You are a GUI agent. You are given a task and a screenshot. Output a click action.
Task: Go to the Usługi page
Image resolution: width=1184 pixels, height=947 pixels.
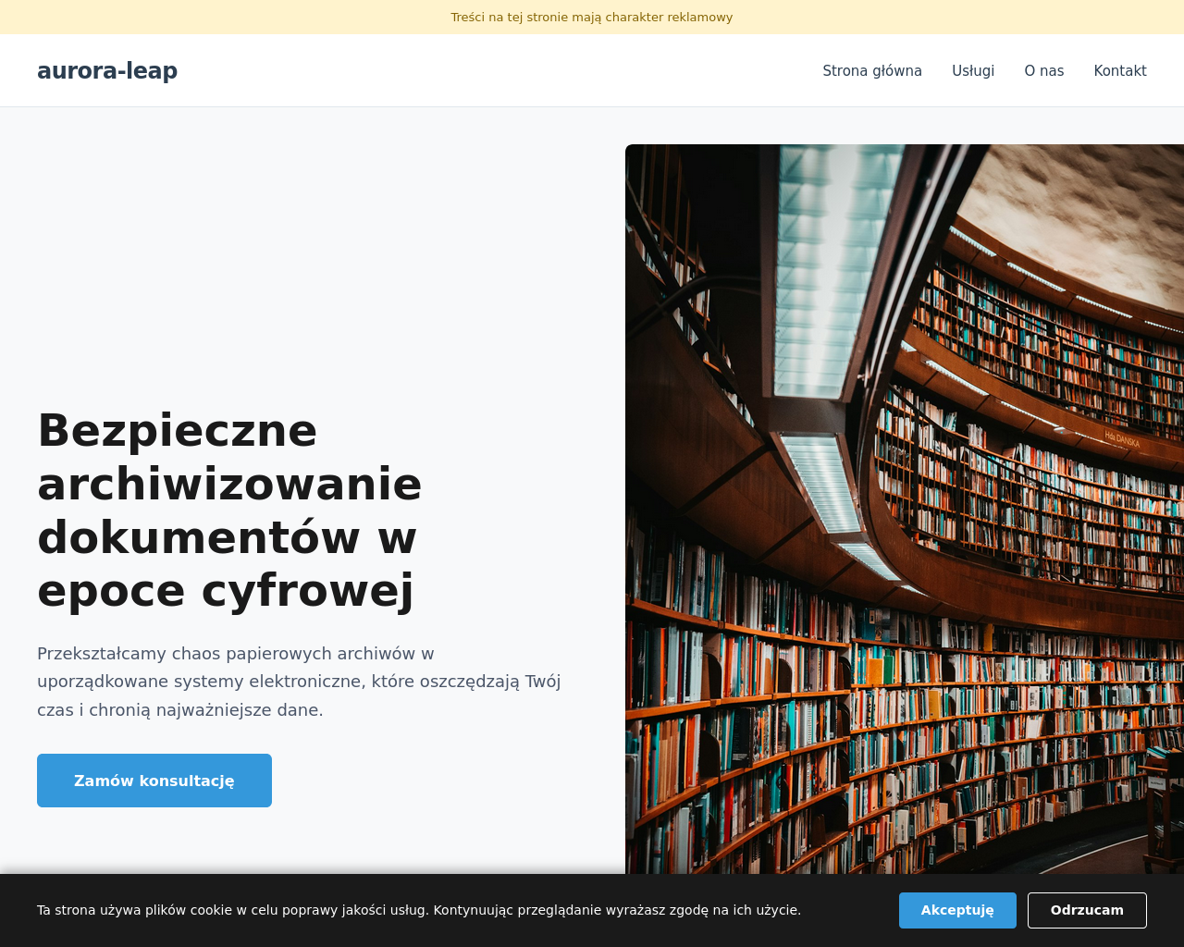click(x=973, y=70)
